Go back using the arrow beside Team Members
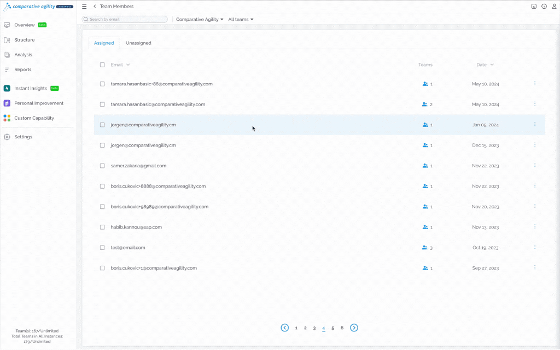 point(95,7)
